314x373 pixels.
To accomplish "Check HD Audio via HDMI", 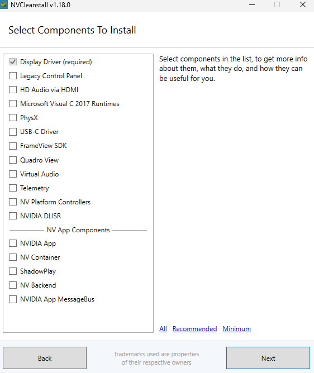I will tap(13, 90).
